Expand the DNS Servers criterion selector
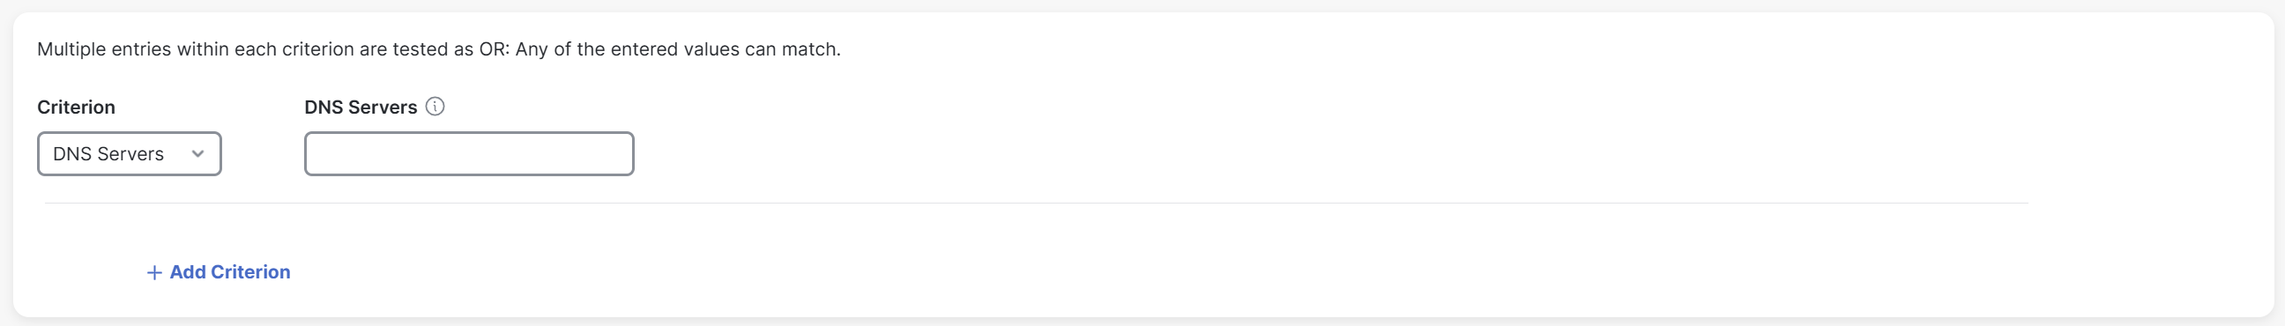The height and width of the screenshot is (326, 2285). click(130, 154)
